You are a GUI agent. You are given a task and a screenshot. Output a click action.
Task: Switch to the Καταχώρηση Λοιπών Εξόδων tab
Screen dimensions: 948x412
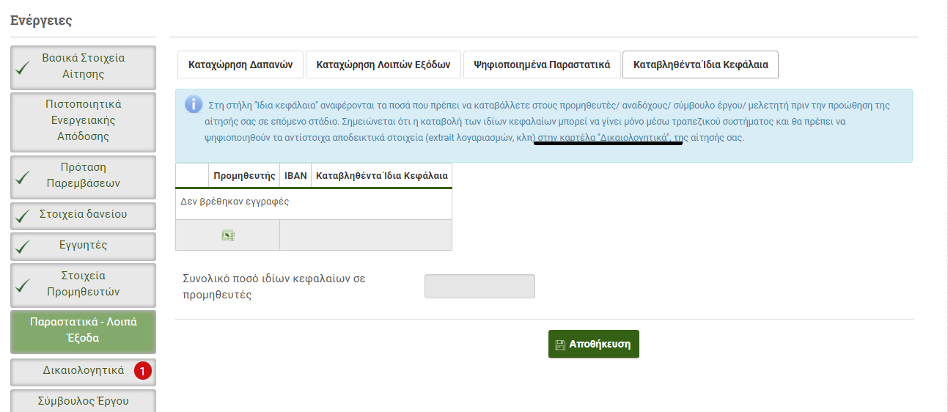(383, 65)
